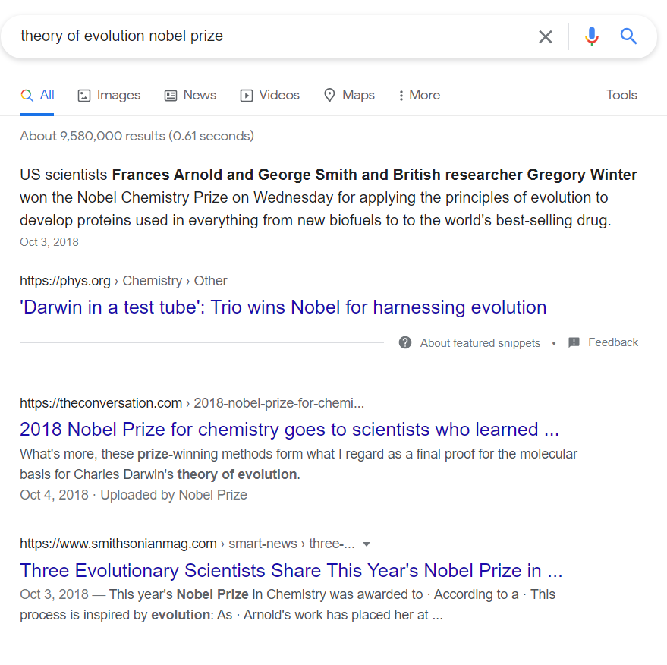This screenshot has width=667, height=665.
Task: Open the smithsonianmag result dropdown arrow
Action: 367,544
